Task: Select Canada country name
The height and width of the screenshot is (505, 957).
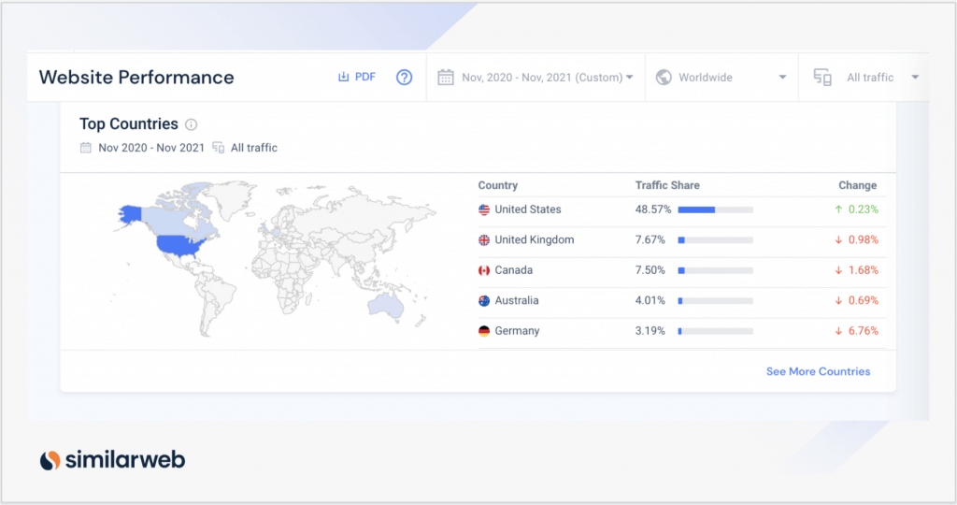Action: (514, 270)
